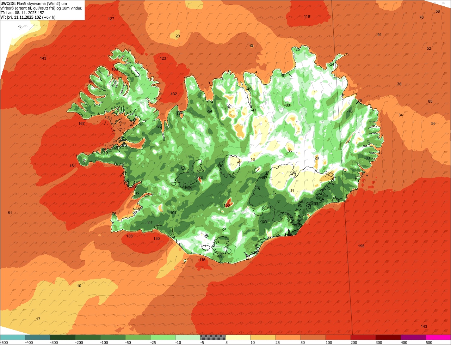This screenshot has width=451, height=345.
Task: Click the map value '-69'
Action: pos(220,256)
